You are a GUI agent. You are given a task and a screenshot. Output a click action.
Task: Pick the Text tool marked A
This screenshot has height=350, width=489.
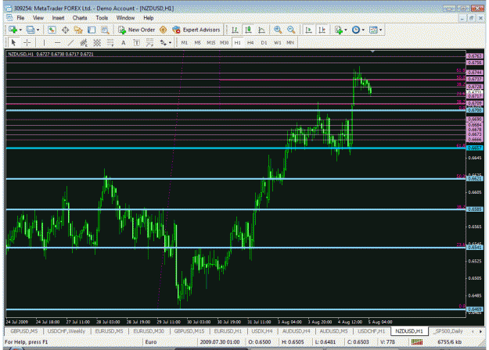pyautogui.click(x=124, y=43)
